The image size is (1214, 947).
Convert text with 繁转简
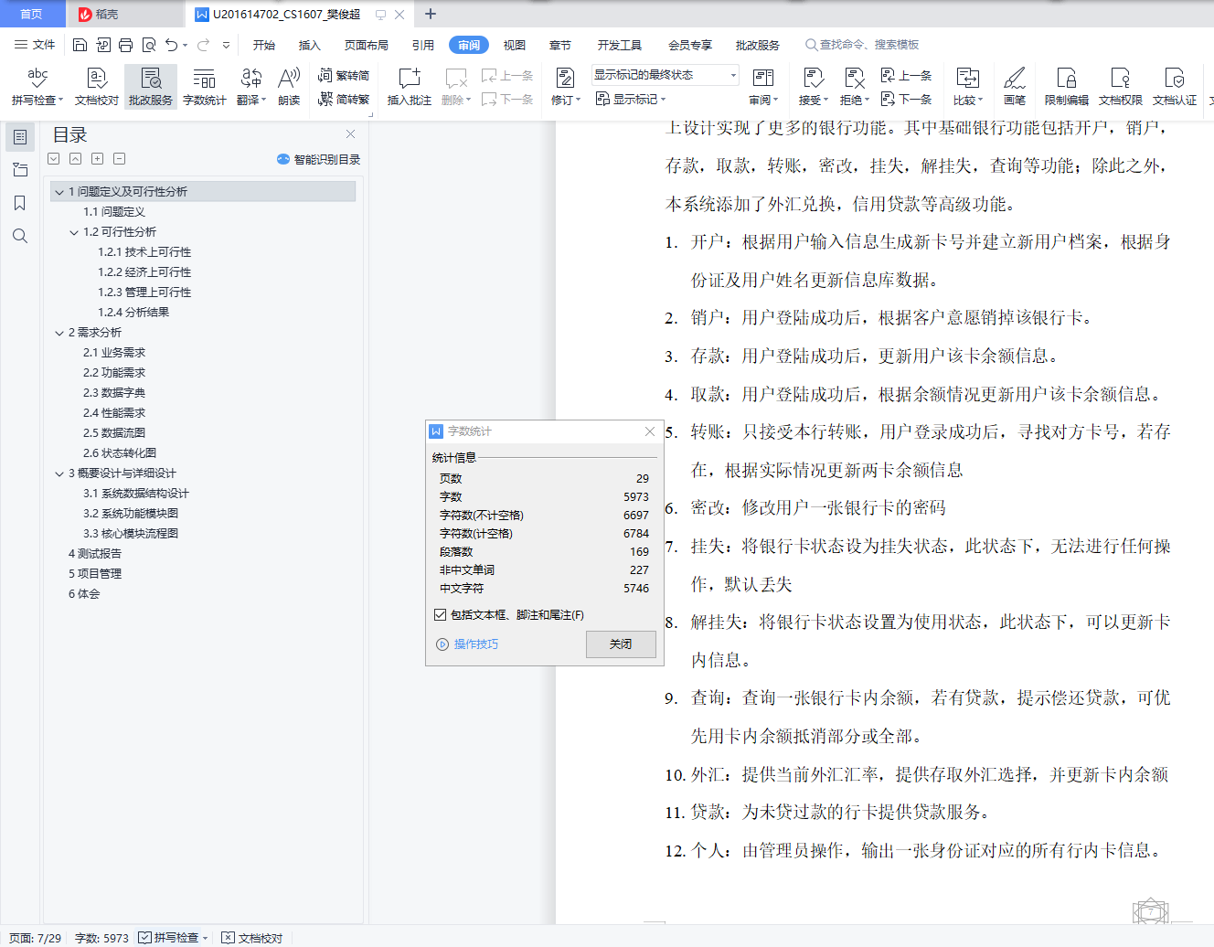[344, 76]
